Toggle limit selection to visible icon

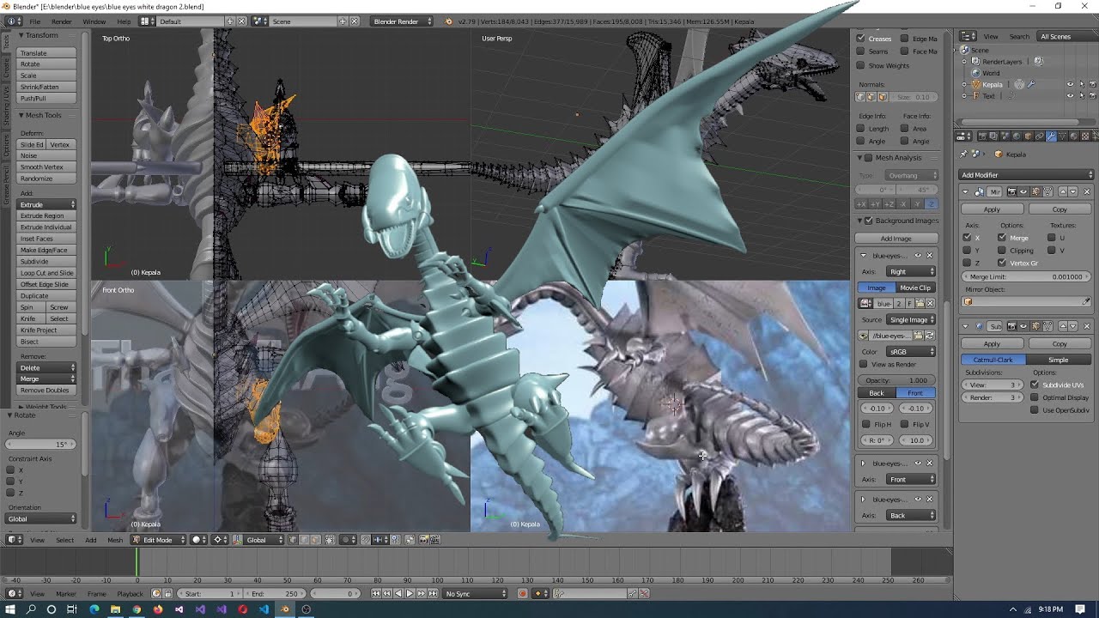pos(330,540)
